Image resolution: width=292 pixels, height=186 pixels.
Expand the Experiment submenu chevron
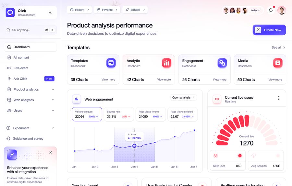tap(53, 128)
